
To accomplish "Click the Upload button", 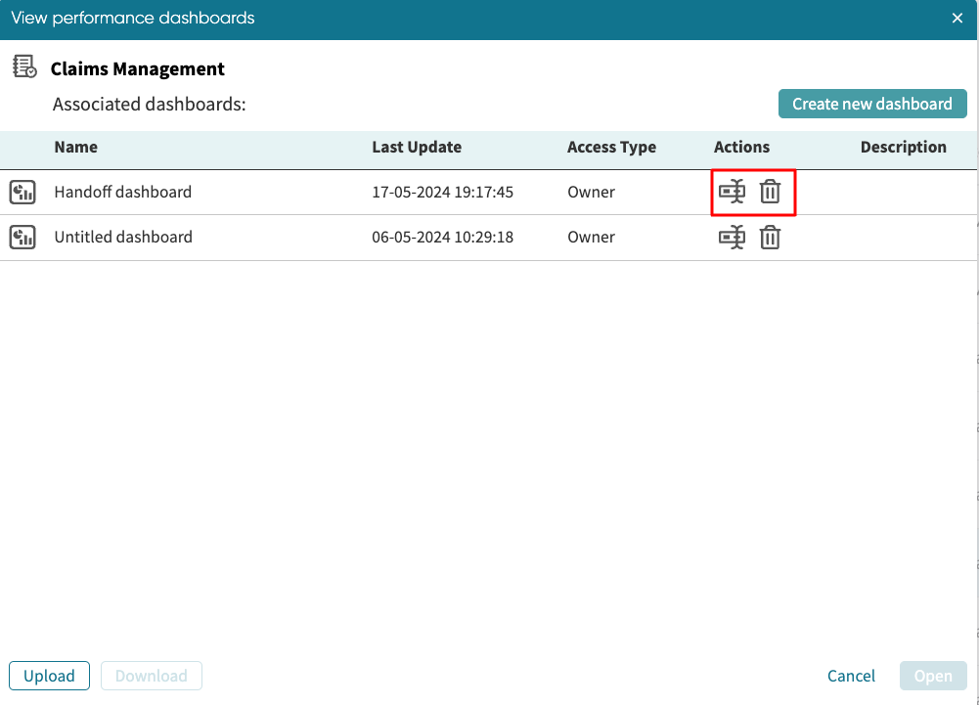I will pos(49,676).
